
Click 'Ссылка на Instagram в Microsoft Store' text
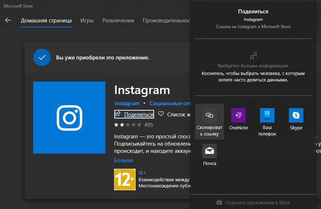[253, 27]
